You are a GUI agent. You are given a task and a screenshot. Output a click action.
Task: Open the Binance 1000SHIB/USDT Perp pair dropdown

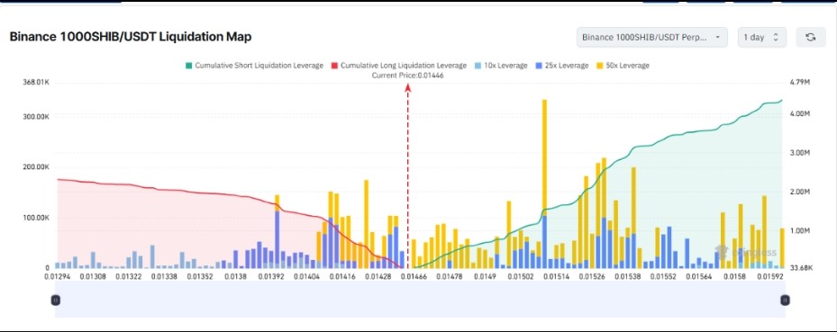point(651,37)
